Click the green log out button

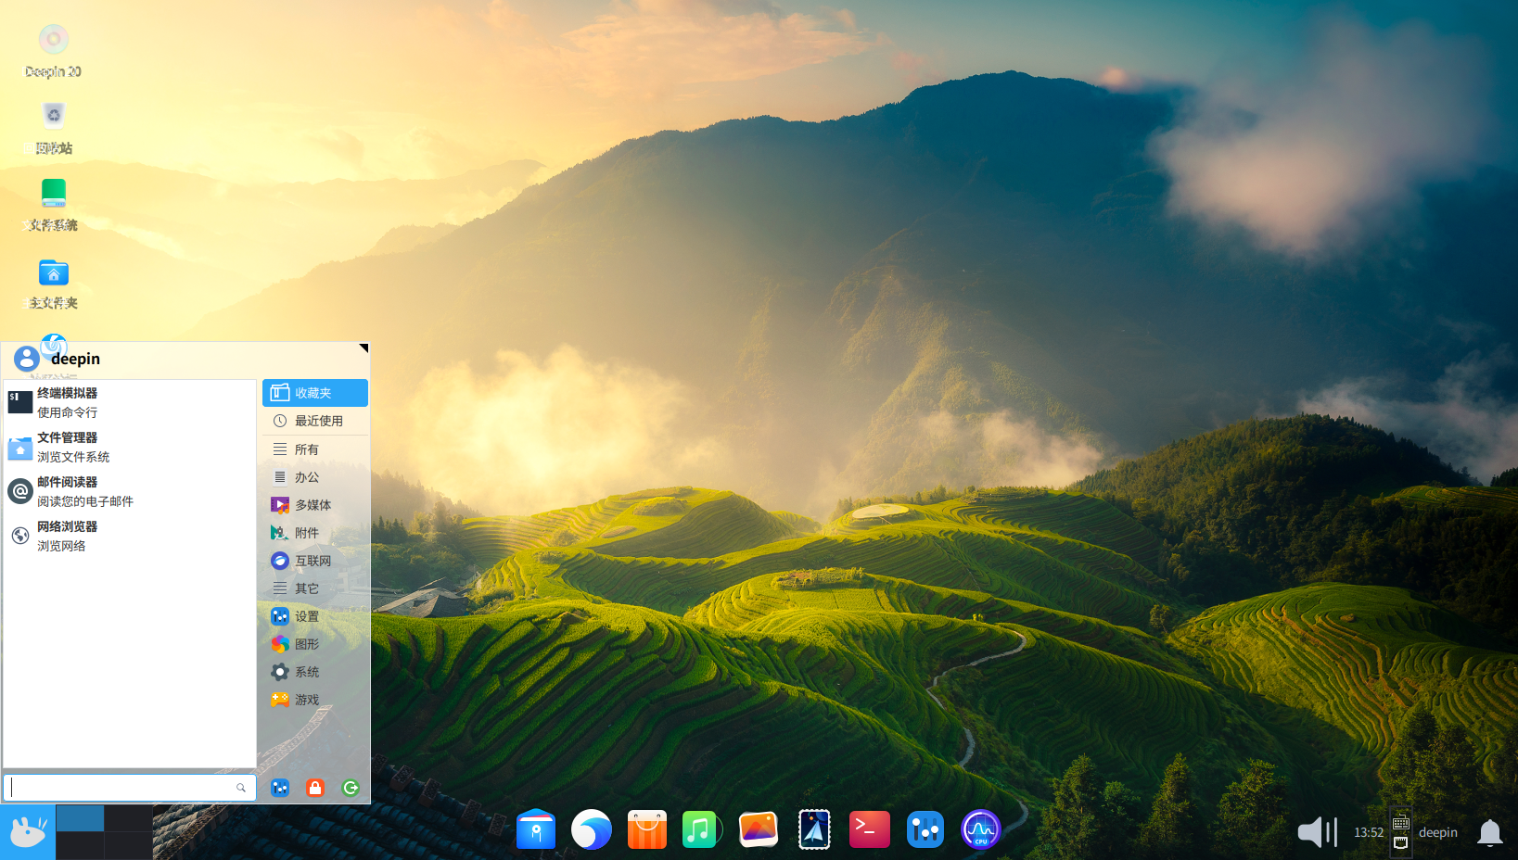[351, 788]
